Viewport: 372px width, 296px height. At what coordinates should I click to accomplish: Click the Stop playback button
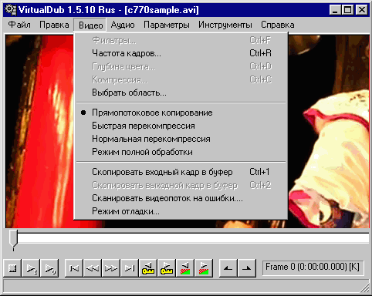[x=12, y=268]
